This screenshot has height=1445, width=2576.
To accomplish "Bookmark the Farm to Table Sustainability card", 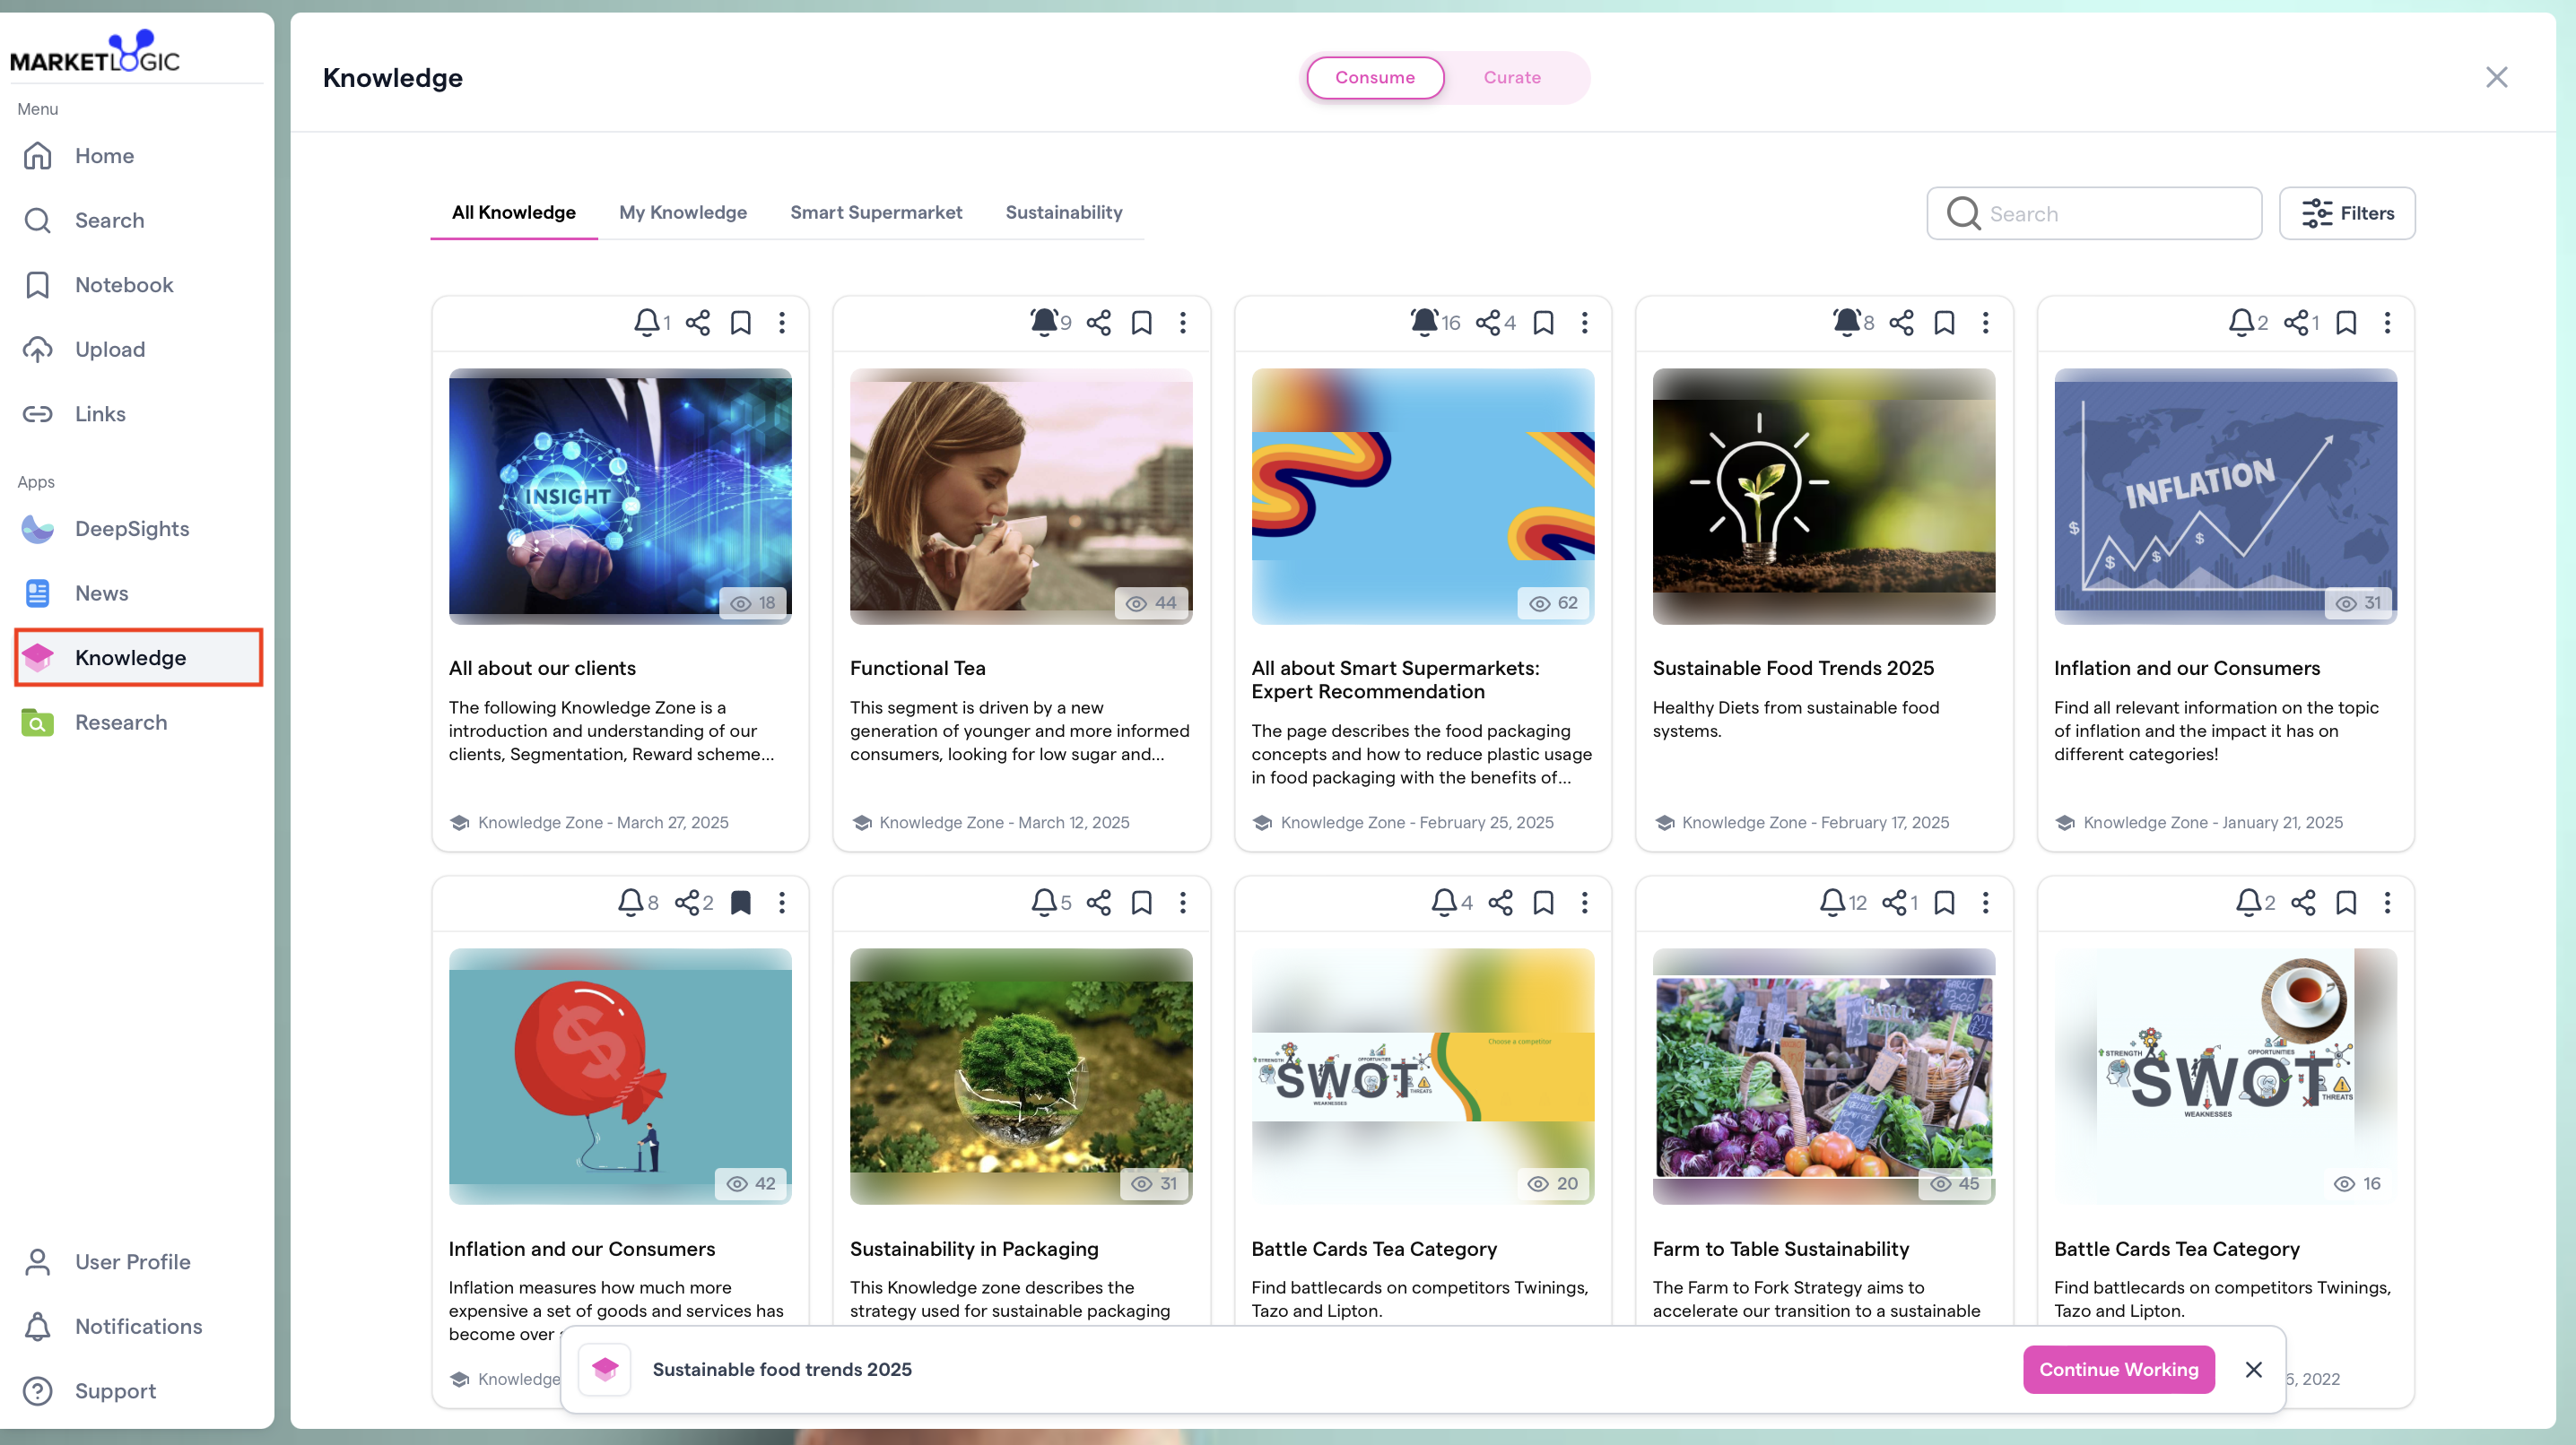I will (1944, 903).
